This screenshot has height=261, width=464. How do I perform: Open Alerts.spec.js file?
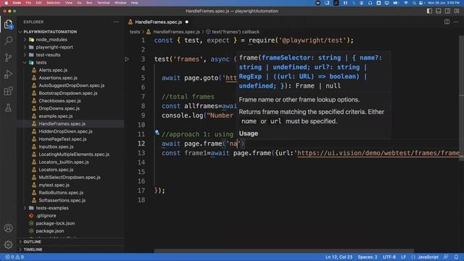pos(53,70)
